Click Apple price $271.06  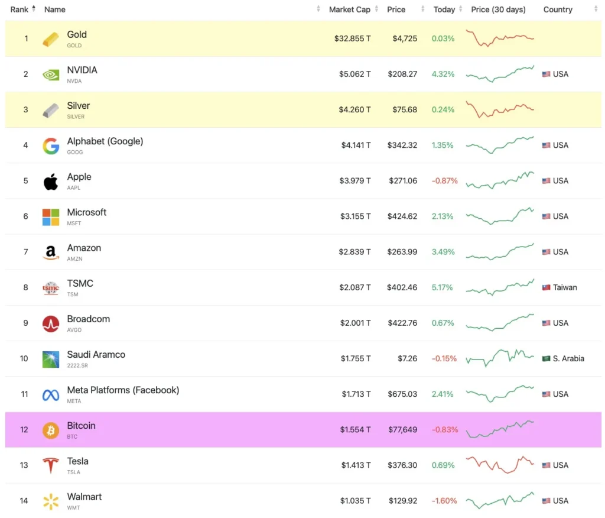pyautogui.click(x=403, y=181)
